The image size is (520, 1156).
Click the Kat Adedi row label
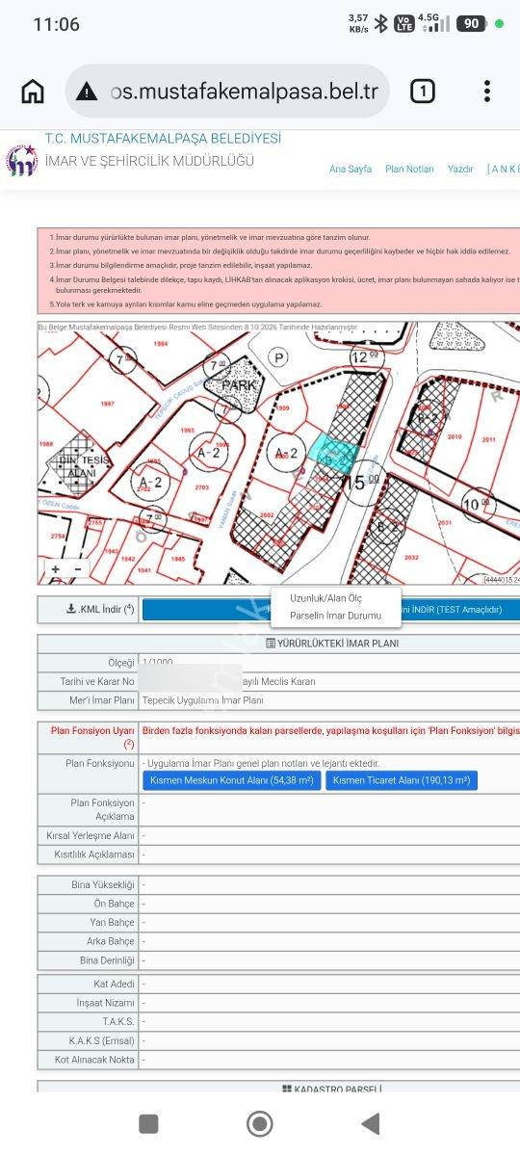pyautogui.click(x=115, y=984)
